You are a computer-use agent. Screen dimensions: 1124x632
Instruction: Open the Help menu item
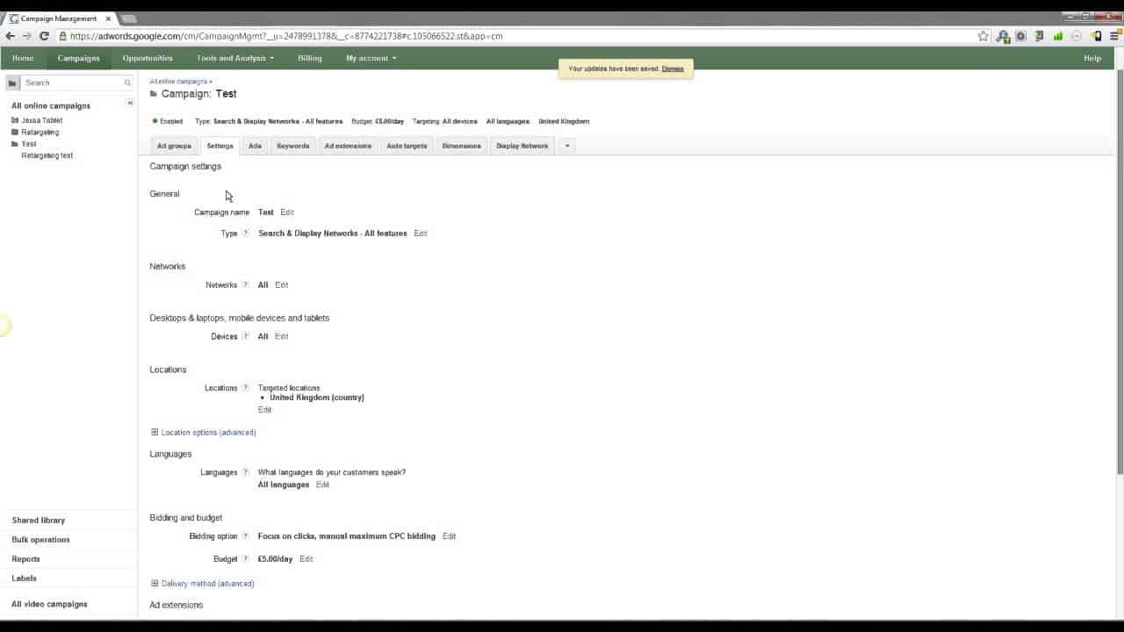coord(1092,58)
